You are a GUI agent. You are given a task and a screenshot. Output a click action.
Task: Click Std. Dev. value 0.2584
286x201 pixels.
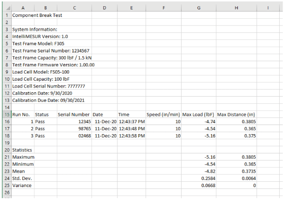click(199, 178)
